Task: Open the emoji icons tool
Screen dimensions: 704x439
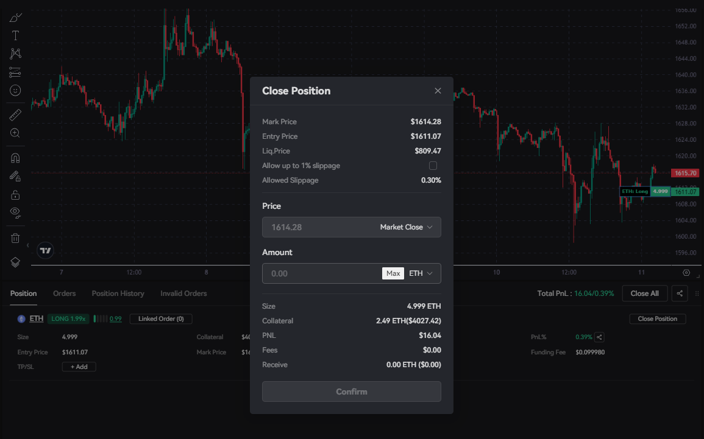Action: (x=15, y=91)
